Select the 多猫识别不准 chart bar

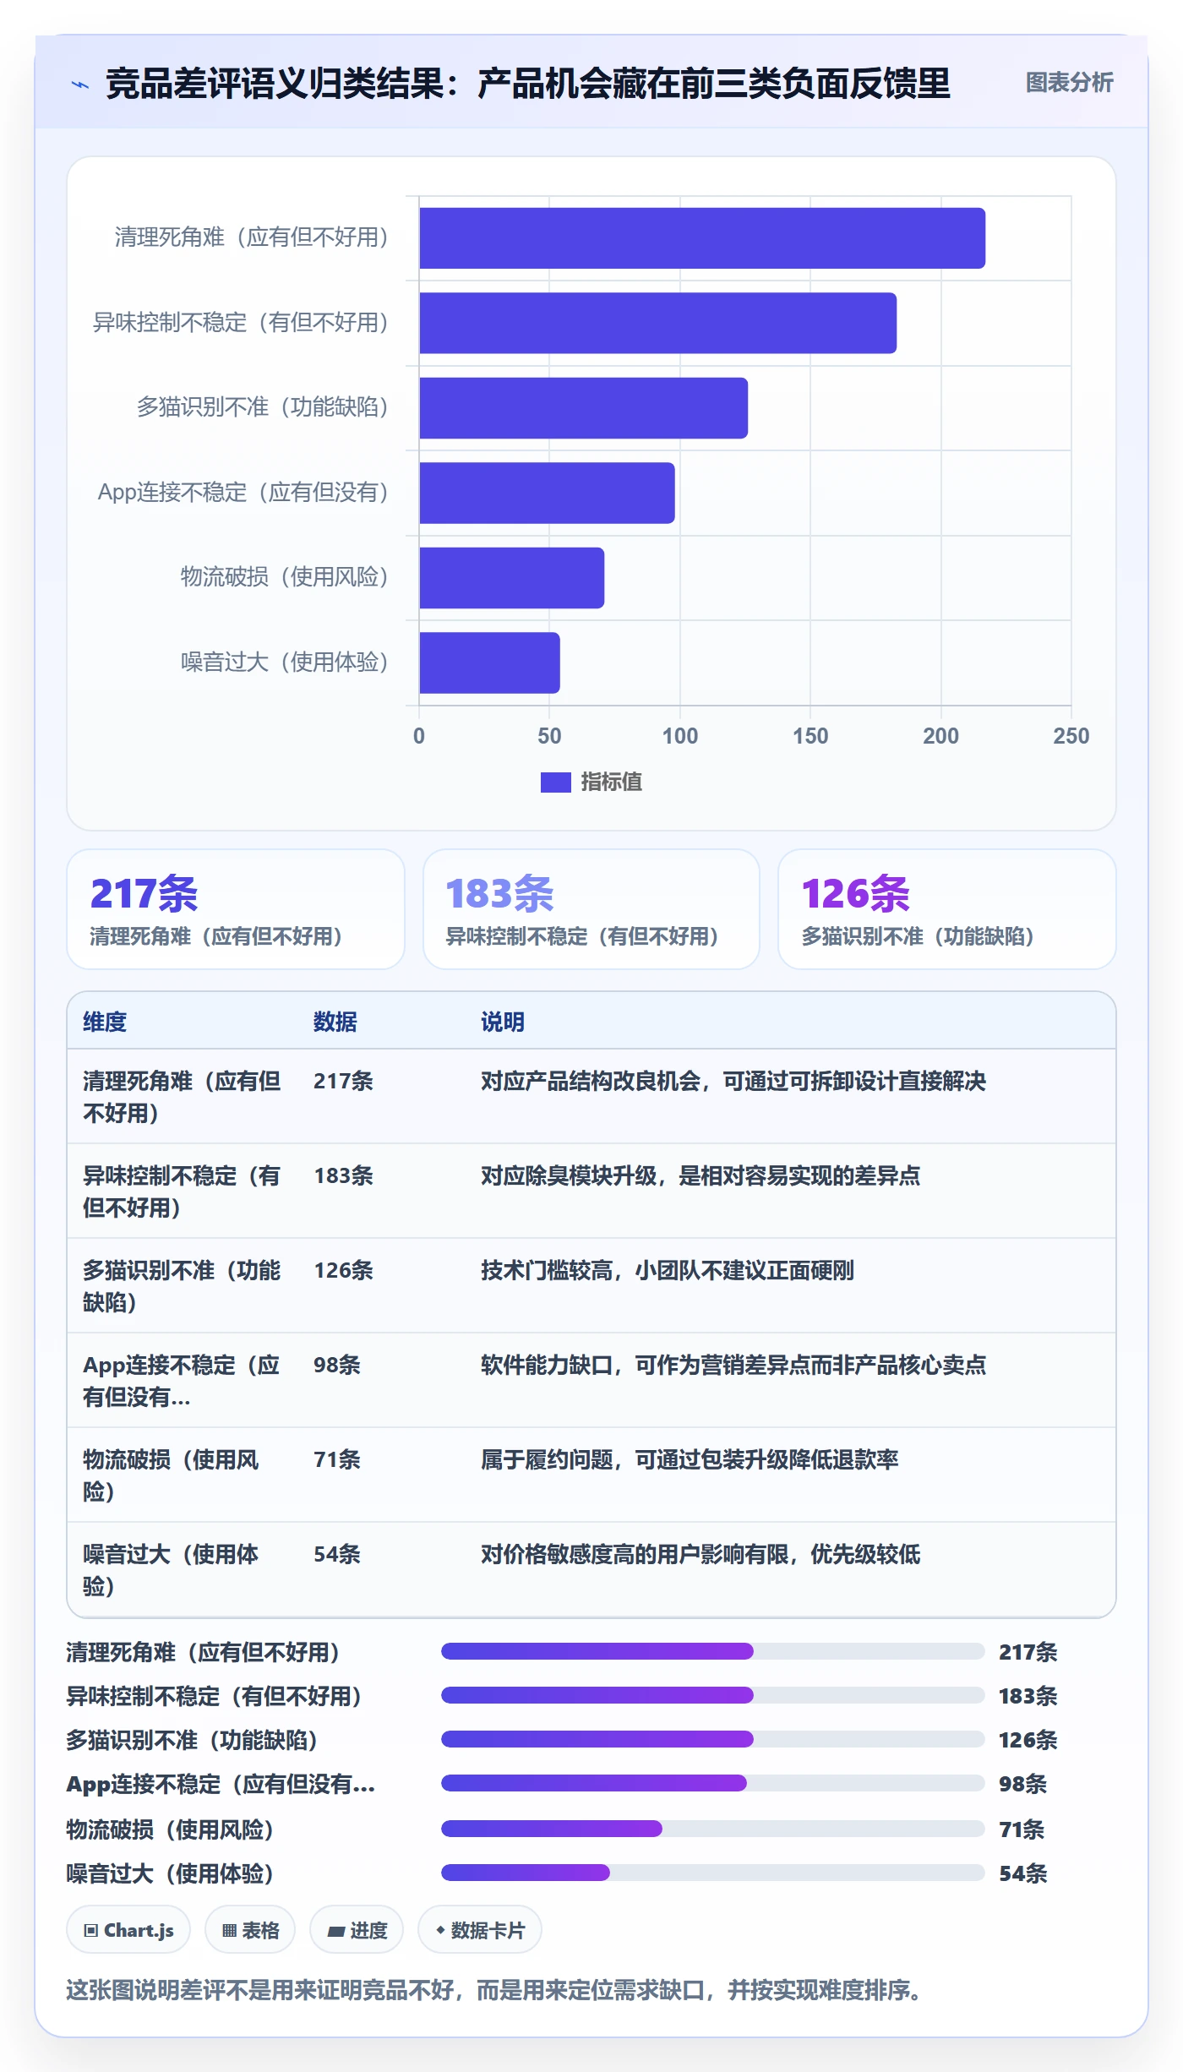click(x=584, y=408)
